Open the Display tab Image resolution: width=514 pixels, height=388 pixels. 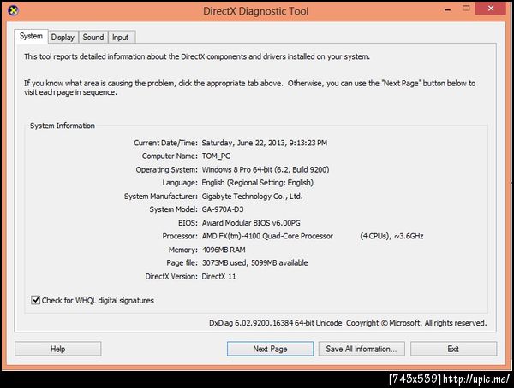[x=63, y=38]
